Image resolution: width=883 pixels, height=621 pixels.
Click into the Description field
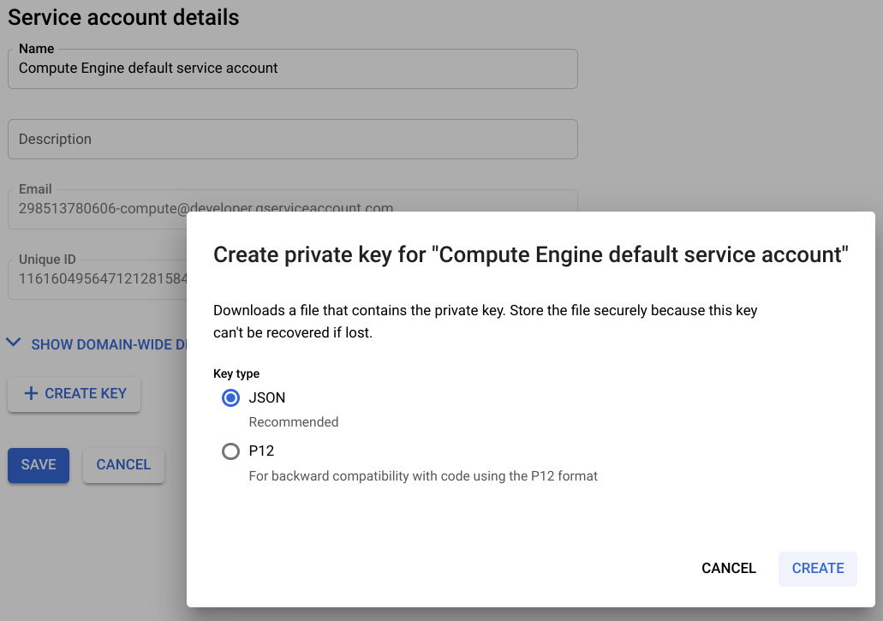[292, 140]
